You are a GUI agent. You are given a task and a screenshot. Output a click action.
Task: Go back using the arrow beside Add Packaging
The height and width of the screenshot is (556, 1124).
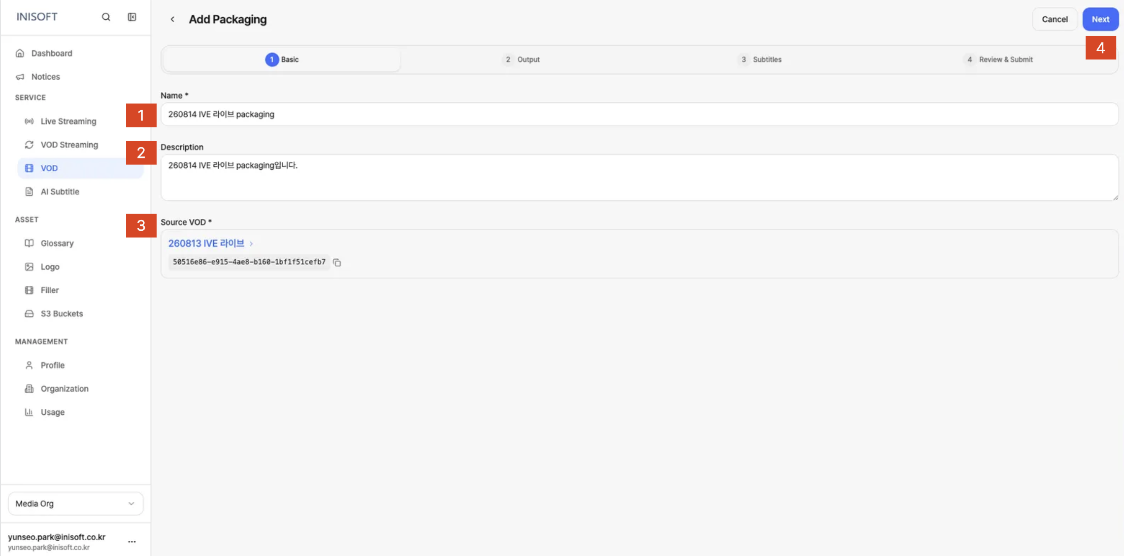[x=172, y=19]
